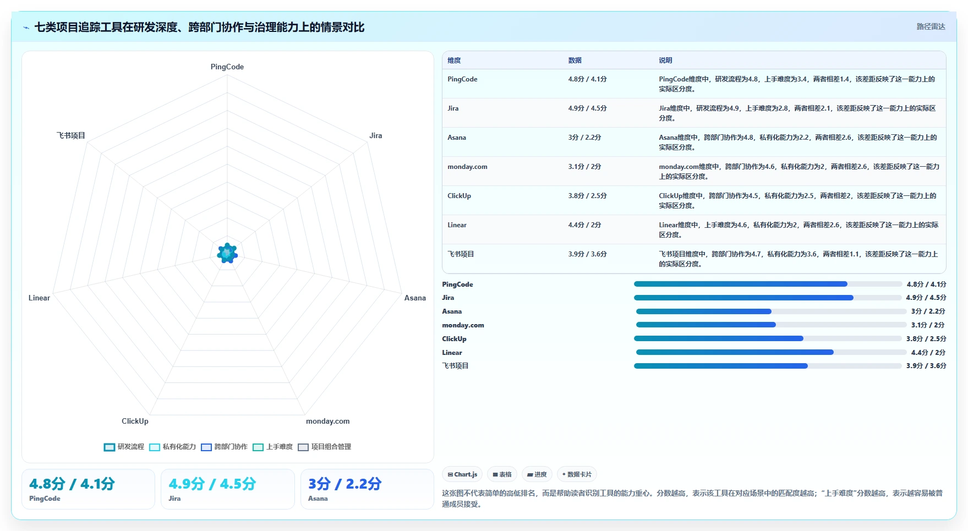The height and width of the screenshot is (531, 968).
Task: Click the 飞书项目 progress bar
Action: coord(768,366)
